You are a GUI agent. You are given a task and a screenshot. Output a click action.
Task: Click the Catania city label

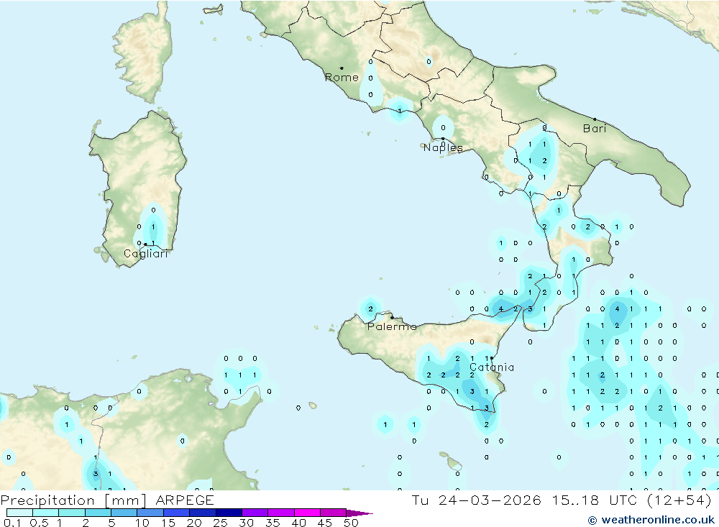tap(492, 367)
